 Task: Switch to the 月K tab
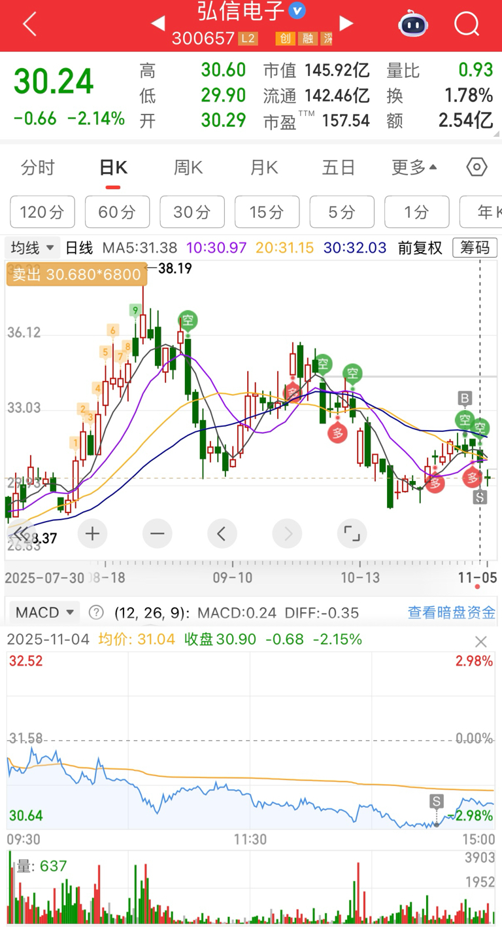click(x=264, y=168)
